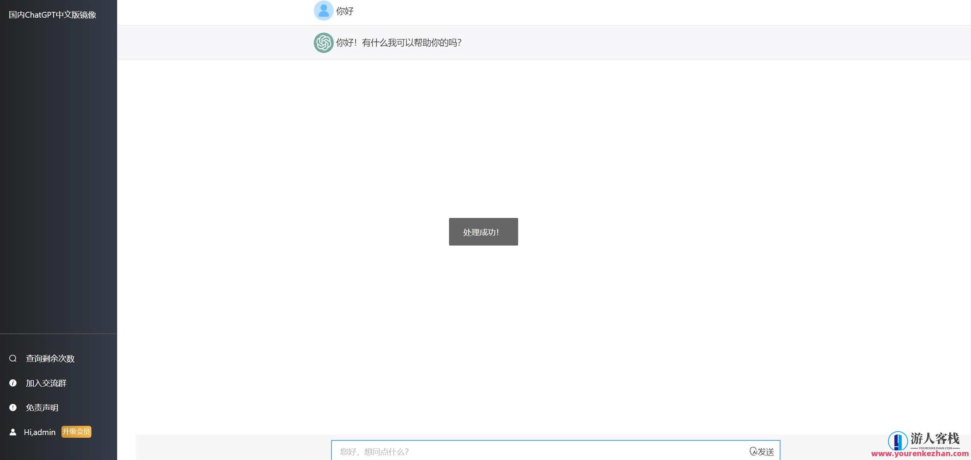971x460 pixels.
Task: Dismiss the 处理成功 toast message
Action: click(483, 231)
